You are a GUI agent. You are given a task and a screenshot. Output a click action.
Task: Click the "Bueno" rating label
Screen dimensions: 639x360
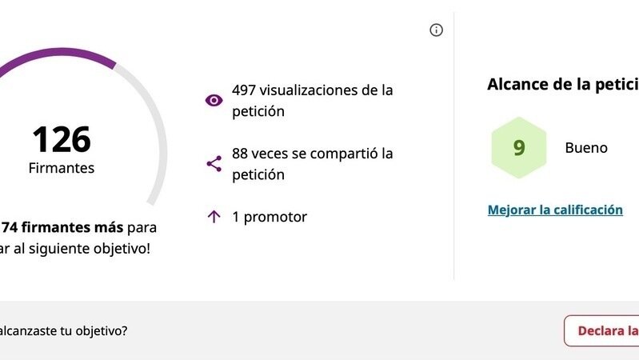586,148
